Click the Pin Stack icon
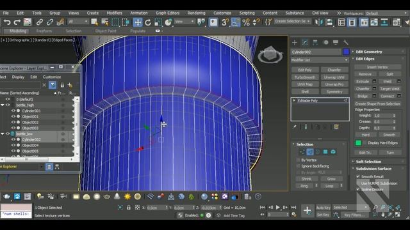The image size is (410, 230). [295, 127]
